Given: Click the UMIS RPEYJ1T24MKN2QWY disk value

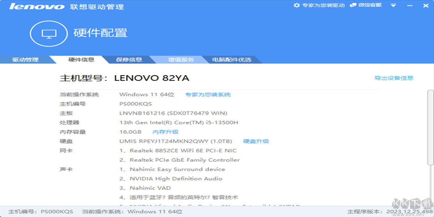Looking at the screenshot, I should [x=176, y=141].
